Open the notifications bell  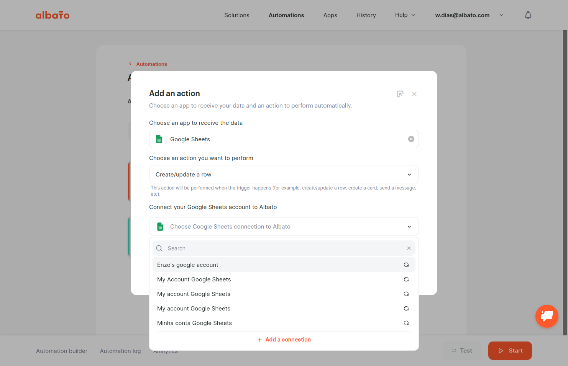coord(528,15)
